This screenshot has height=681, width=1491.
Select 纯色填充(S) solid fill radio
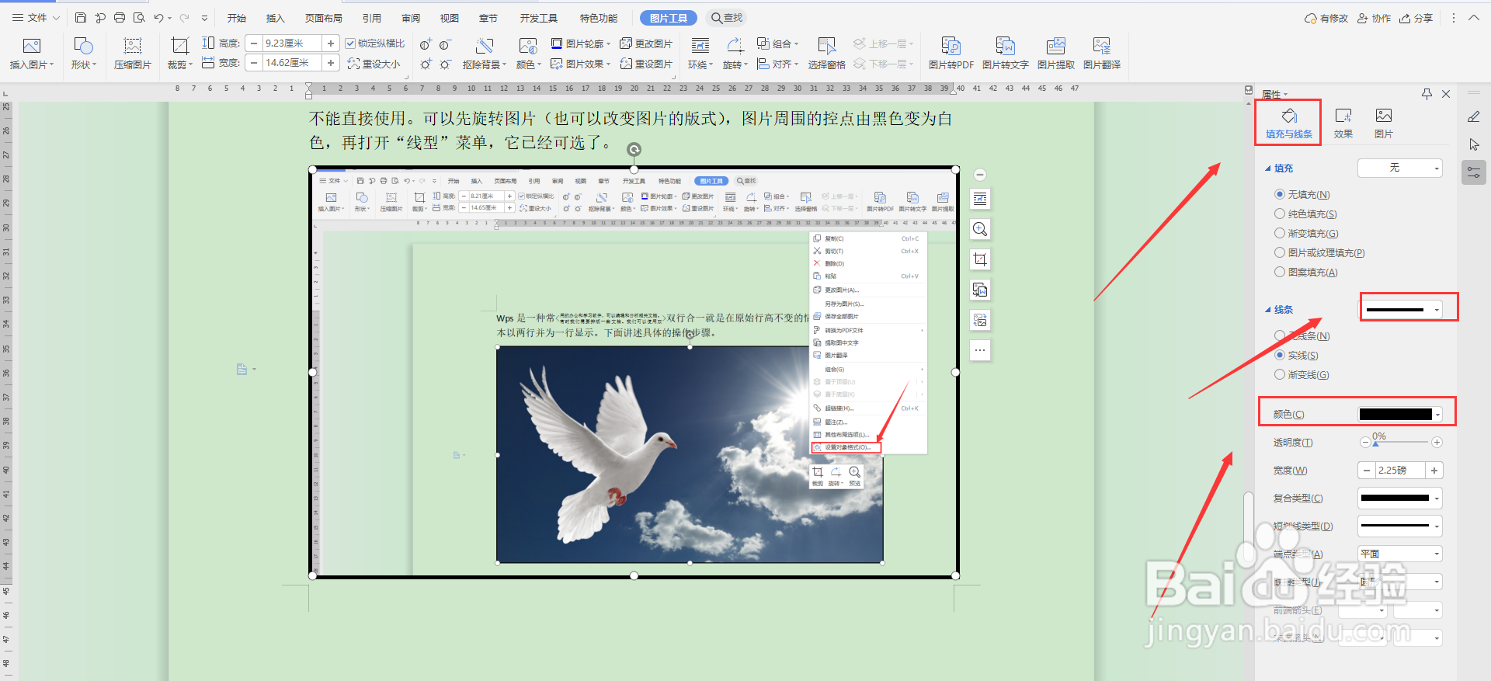pyautogui.click(x=1280, y=214)
